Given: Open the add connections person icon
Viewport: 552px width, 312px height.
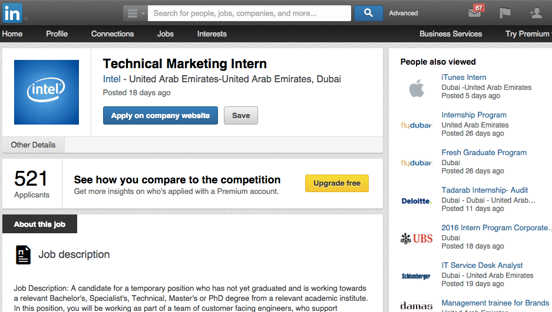Looking at the screenshot, I should point(536,13).
